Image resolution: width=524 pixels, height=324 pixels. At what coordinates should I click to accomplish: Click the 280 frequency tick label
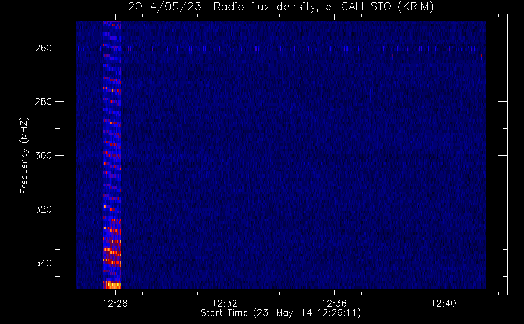(x=43, y=102)
